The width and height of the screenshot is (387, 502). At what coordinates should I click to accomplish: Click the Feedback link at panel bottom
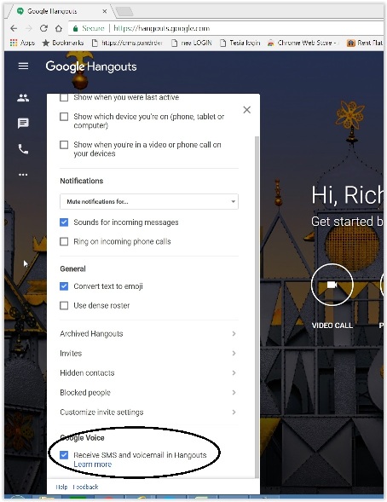(85, 487)
